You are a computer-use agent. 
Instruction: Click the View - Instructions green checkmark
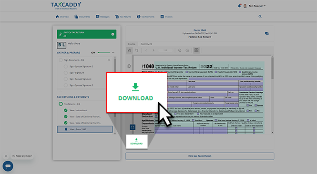[x=66, y=110]
